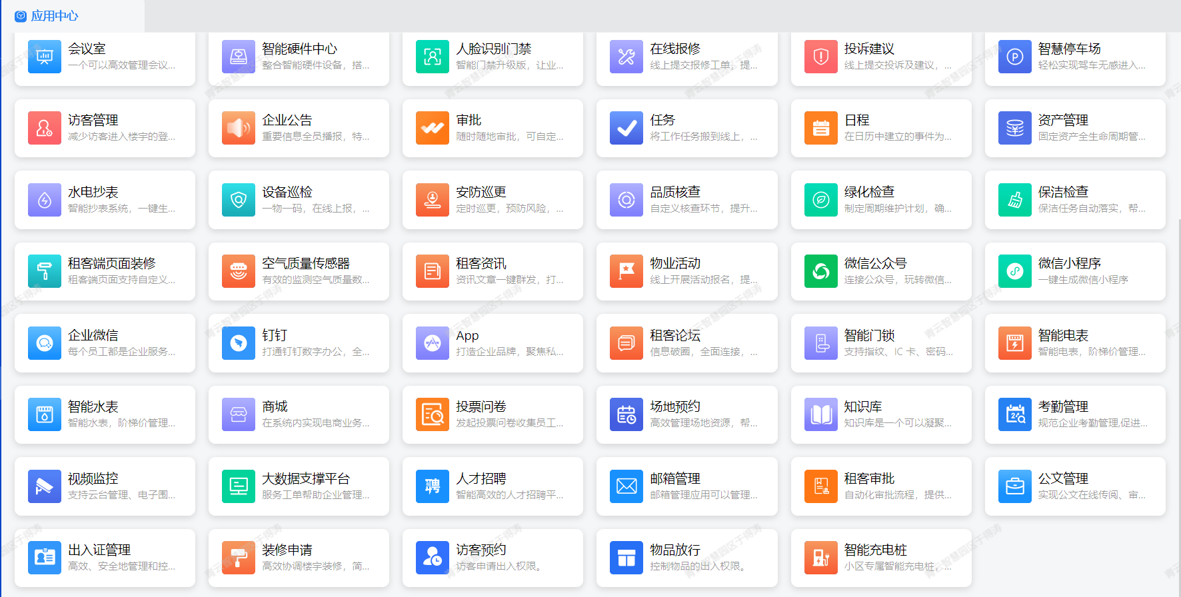Viewport: 1181px width, 597px height.
Task: Select the 智能充电桩 charging station icon
Action: pyautogui.click(x=821, y=558)
